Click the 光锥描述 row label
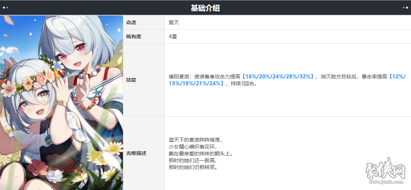This screenshot has height=190, width=411. pyautogui.click(x=136, y=154)
